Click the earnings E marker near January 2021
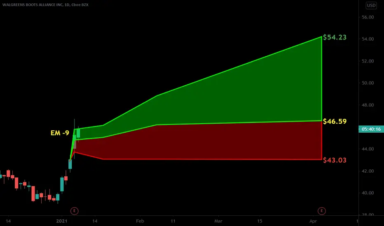384x226 pixels. click(75, 211)
